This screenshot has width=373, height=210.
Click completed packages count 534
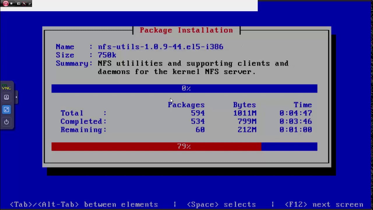tap(198, 121)
